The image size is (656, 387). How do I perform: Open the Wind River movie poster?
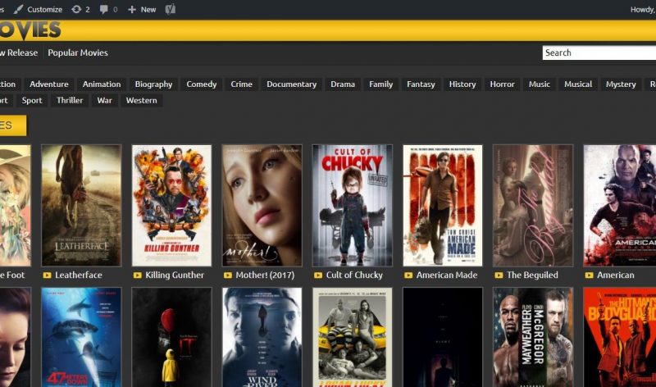(x=262, y=337)
